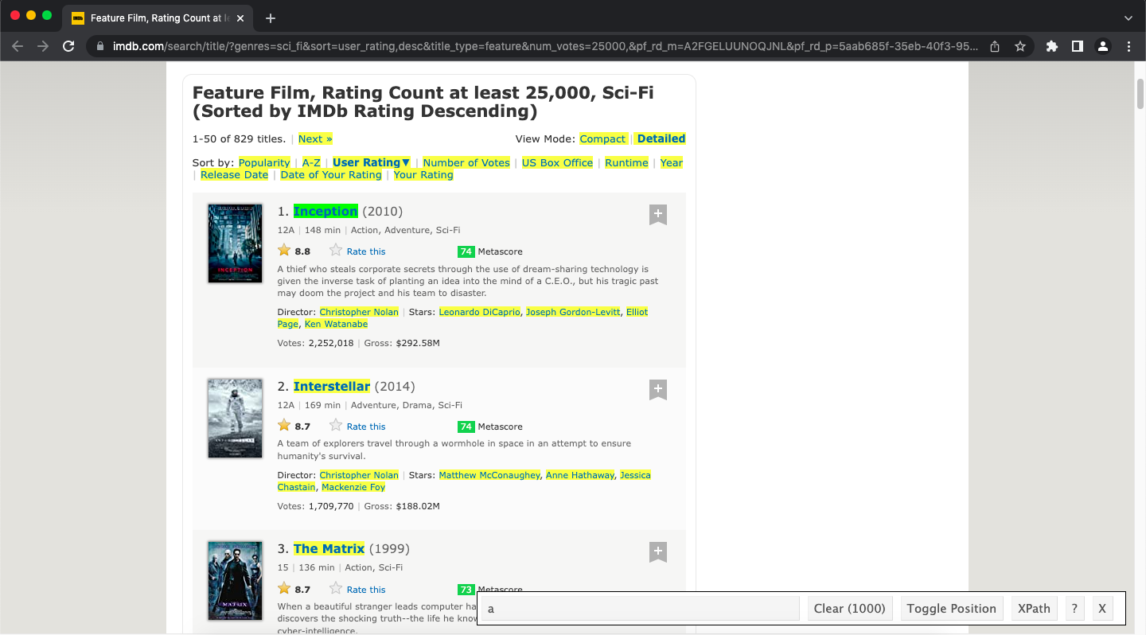
Task: Switch view mode to Detailed
Action: pos(661,138)
